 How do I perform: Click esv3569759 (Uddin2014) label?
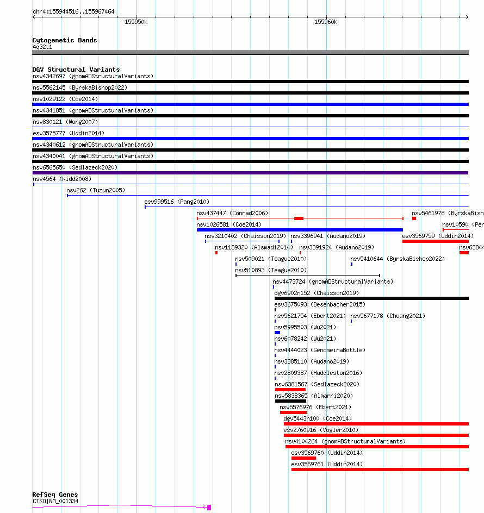(438, 236)
